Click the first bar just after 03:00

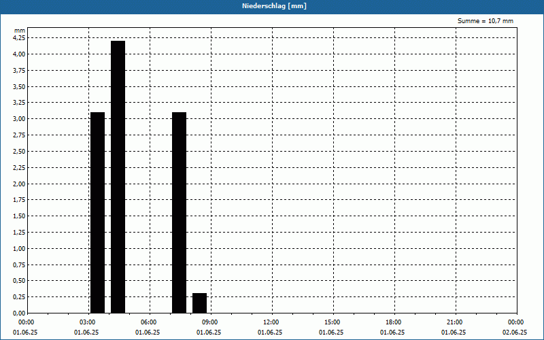coord(97,213)
